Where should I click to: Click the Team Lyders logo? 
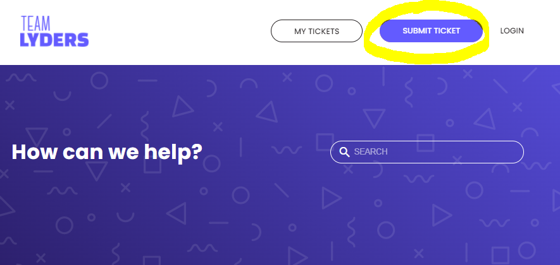pos(54,32)
